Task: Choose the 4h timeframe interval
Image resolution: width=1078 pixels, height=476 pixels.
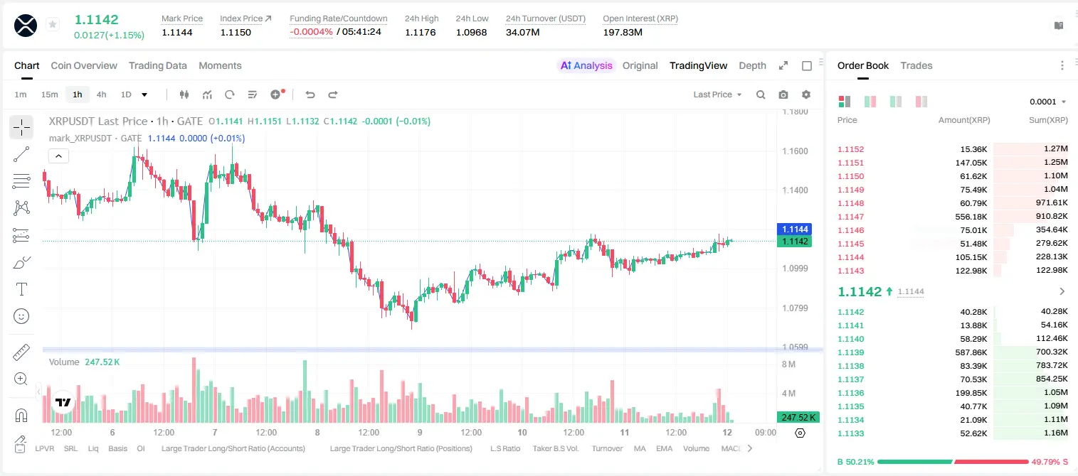Action: (x=101, y=94)
